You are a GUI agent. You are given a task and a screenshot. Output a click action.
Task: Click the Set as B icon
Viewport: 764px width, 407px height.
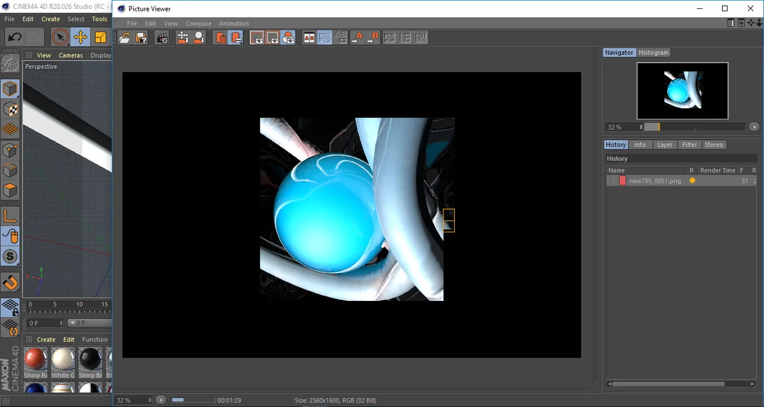point(372,38)
